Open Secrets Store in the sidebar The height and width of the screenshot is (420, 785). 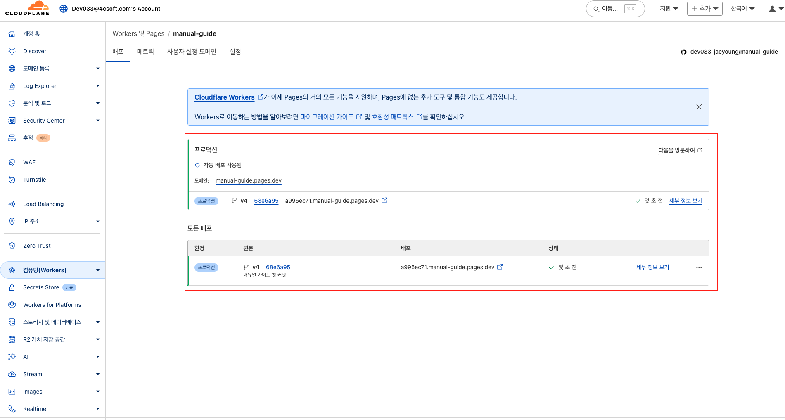coord(41,287)
